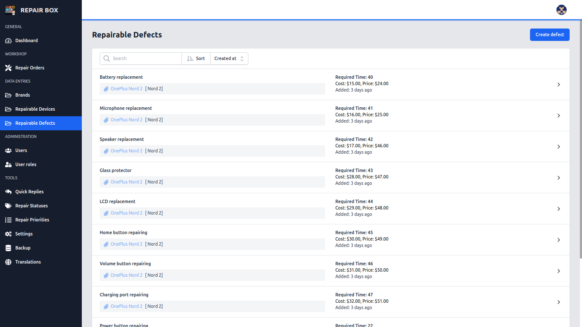Open the Translations menu item
The height and width of the screenshot is (327, 582).
[41, 262]
